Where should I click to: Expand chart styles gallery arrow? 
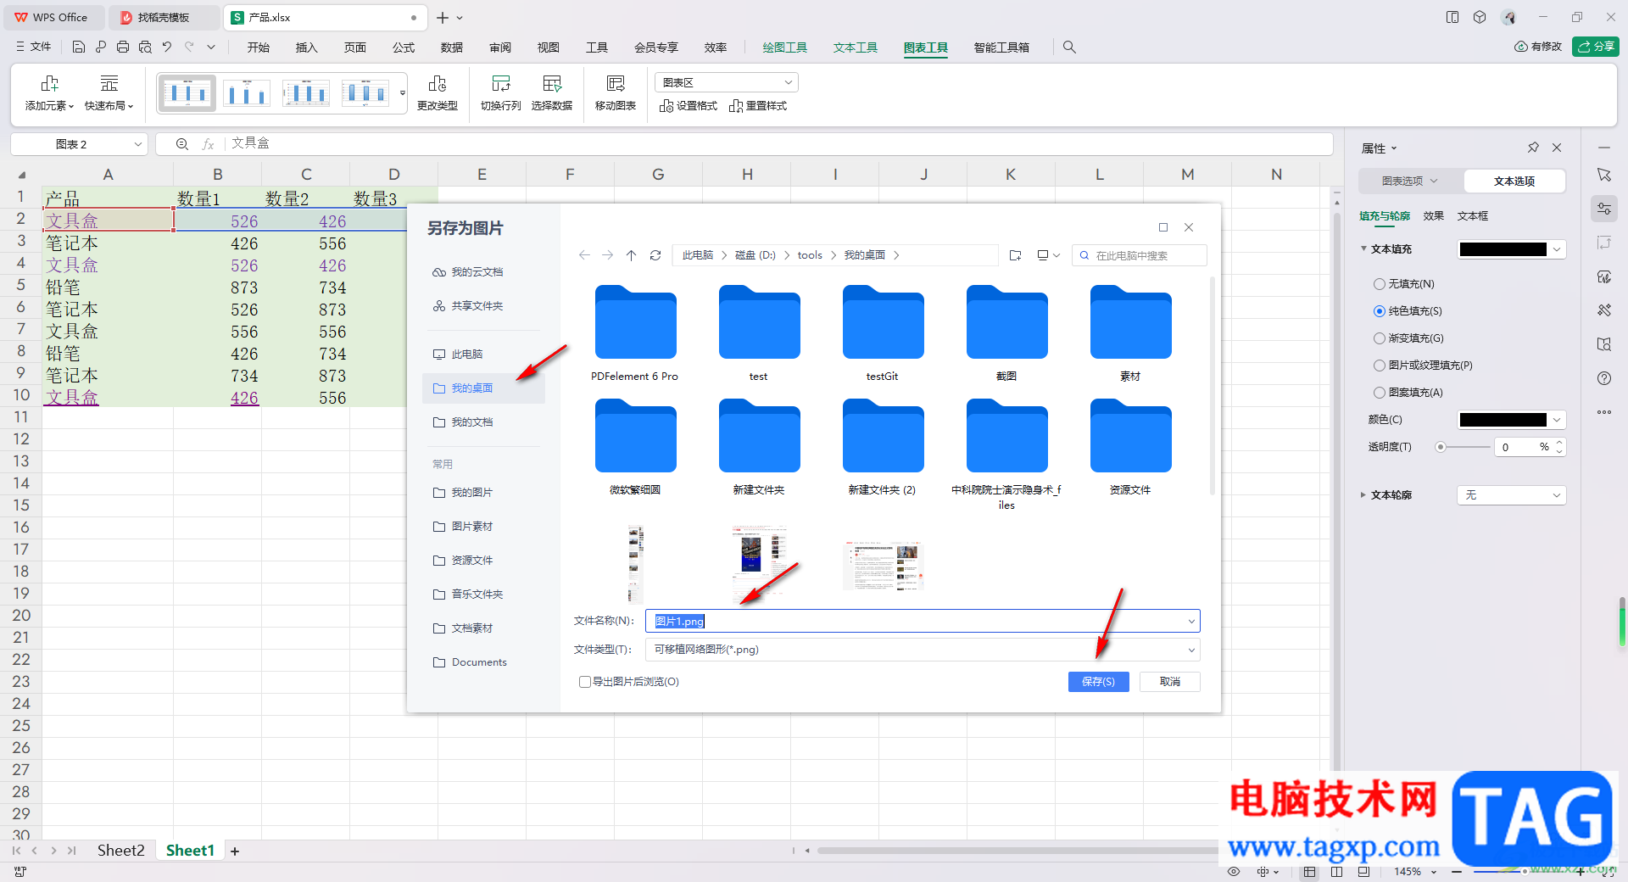pyautogui.click(x=403, y=92)
